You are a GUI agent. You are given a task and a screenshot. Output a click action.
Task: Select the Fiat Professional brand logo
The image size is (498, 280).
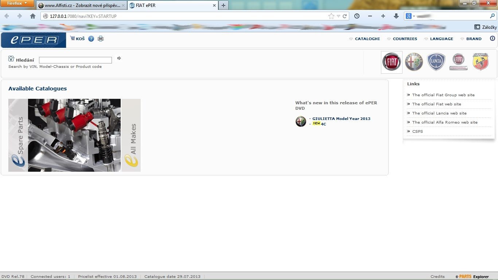[x=458, y=62]
